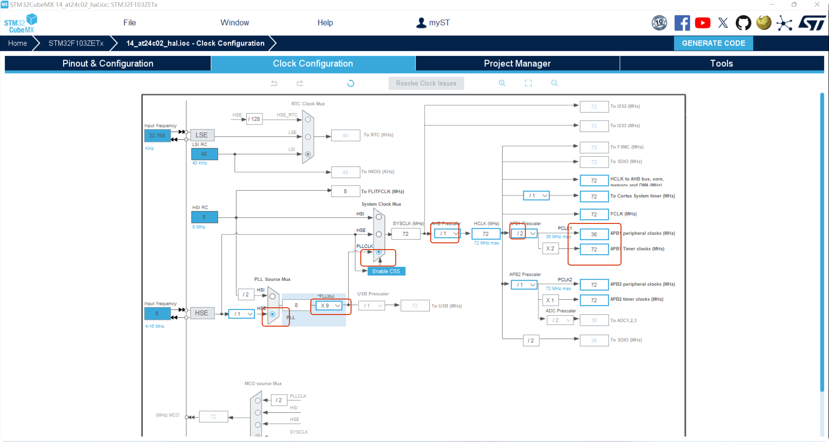Select HSE in MCO source Mux
829x442 pixels.
pyautogui.click(x=258, y=425)
